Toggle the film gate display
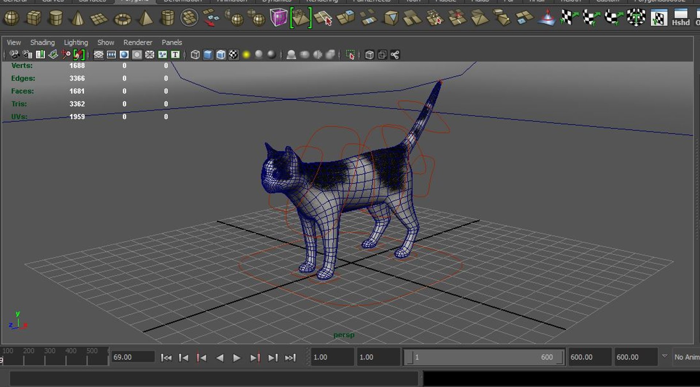 click(x=111, y=55)
